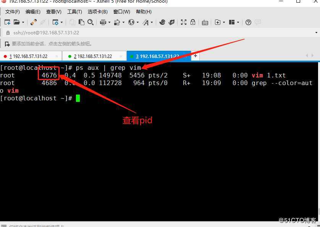Click the new-tab-plus toolbar icon
Screen dimensions: 320x227
[x=218, y=22]
